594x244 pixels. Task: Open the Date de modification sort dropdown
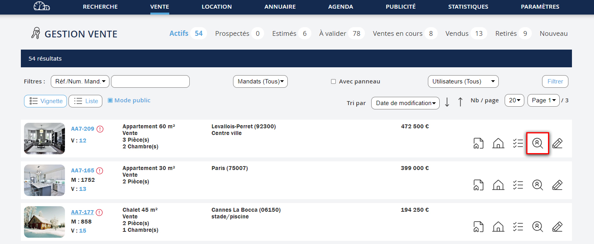click(405, 103)
